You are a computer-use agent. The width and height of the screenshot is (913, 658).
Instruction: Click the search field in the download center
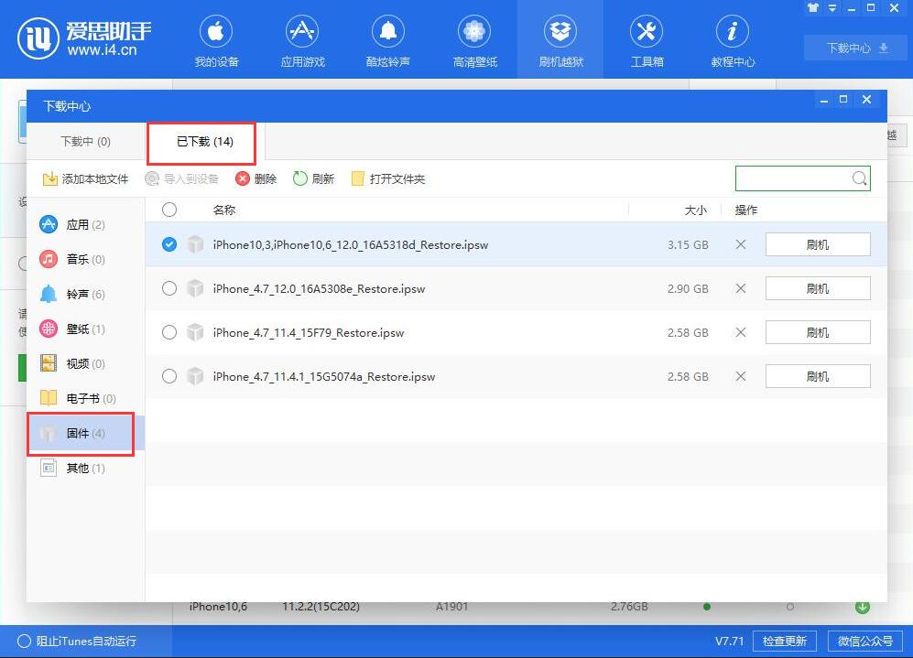coord(794,178)
